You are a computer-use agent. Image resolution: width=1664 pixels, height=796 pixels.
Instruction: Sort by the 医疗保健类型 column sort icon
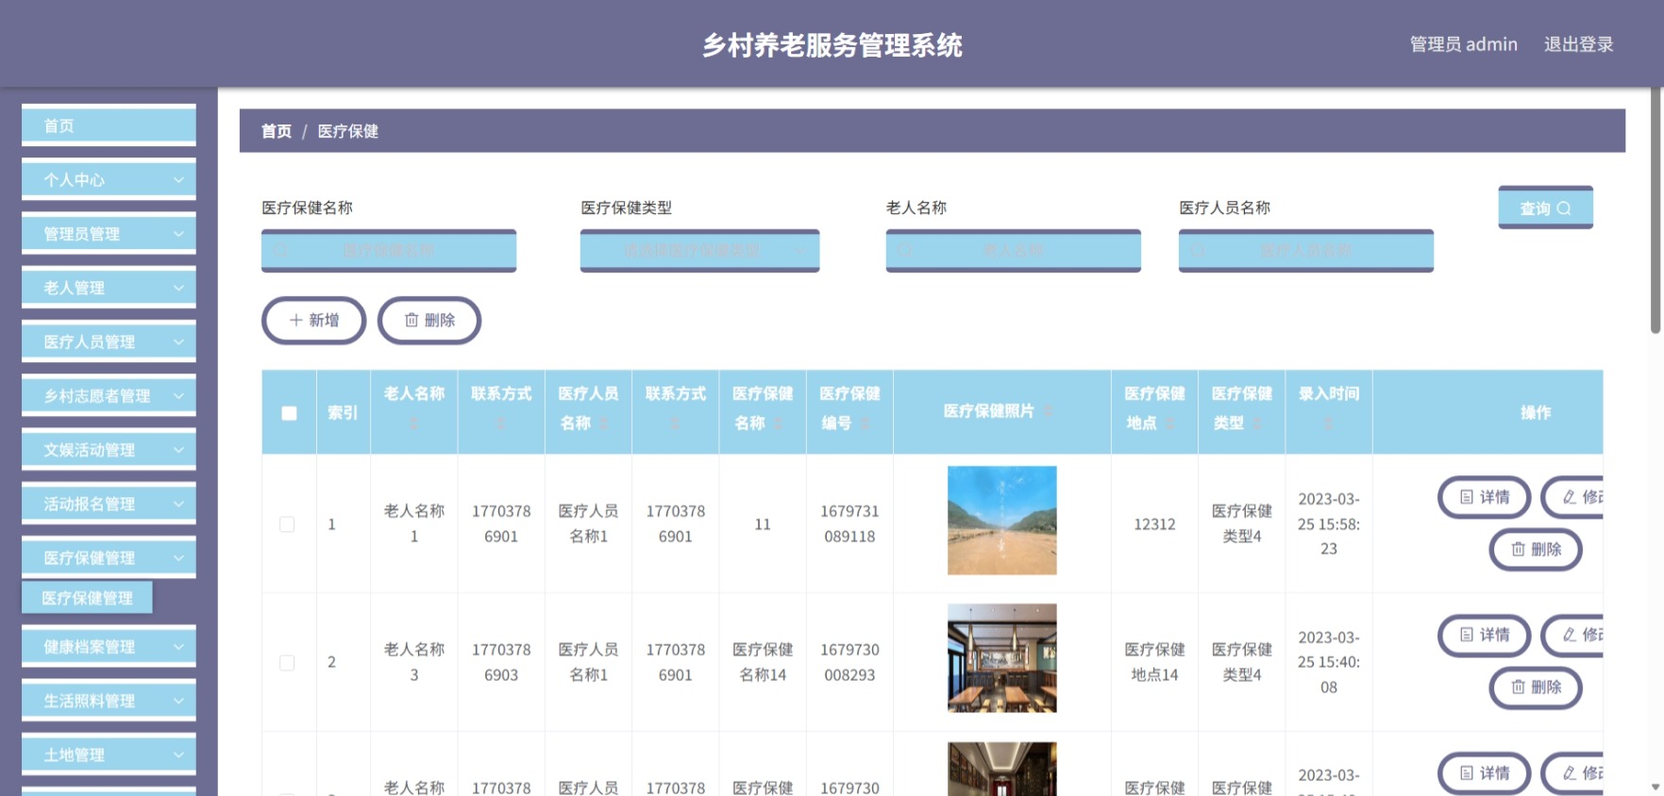pos(1257,423)
